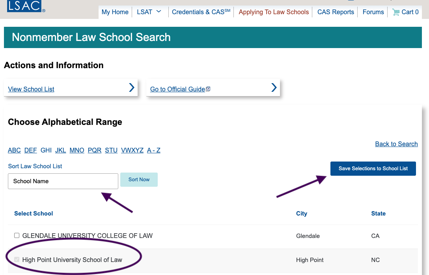Click the LSAC logo
Screen dimensions: 429x275
click(24, 6)
